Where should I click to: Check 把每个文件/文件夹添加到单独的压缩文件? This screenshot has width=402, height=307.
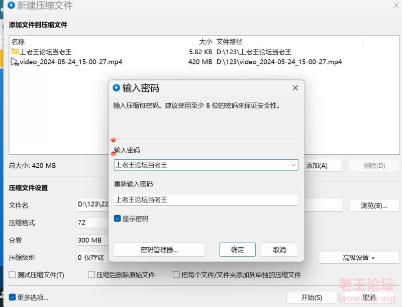tap(176, 275)
